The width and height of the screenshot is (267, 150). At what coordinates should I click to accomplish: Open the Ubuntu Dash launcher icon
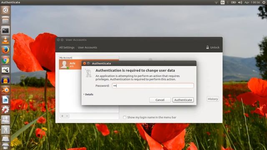(x=5, y=10)
